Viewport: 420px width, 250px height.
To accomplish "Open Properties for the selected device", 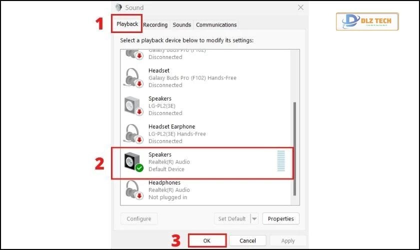I will 280,218.
